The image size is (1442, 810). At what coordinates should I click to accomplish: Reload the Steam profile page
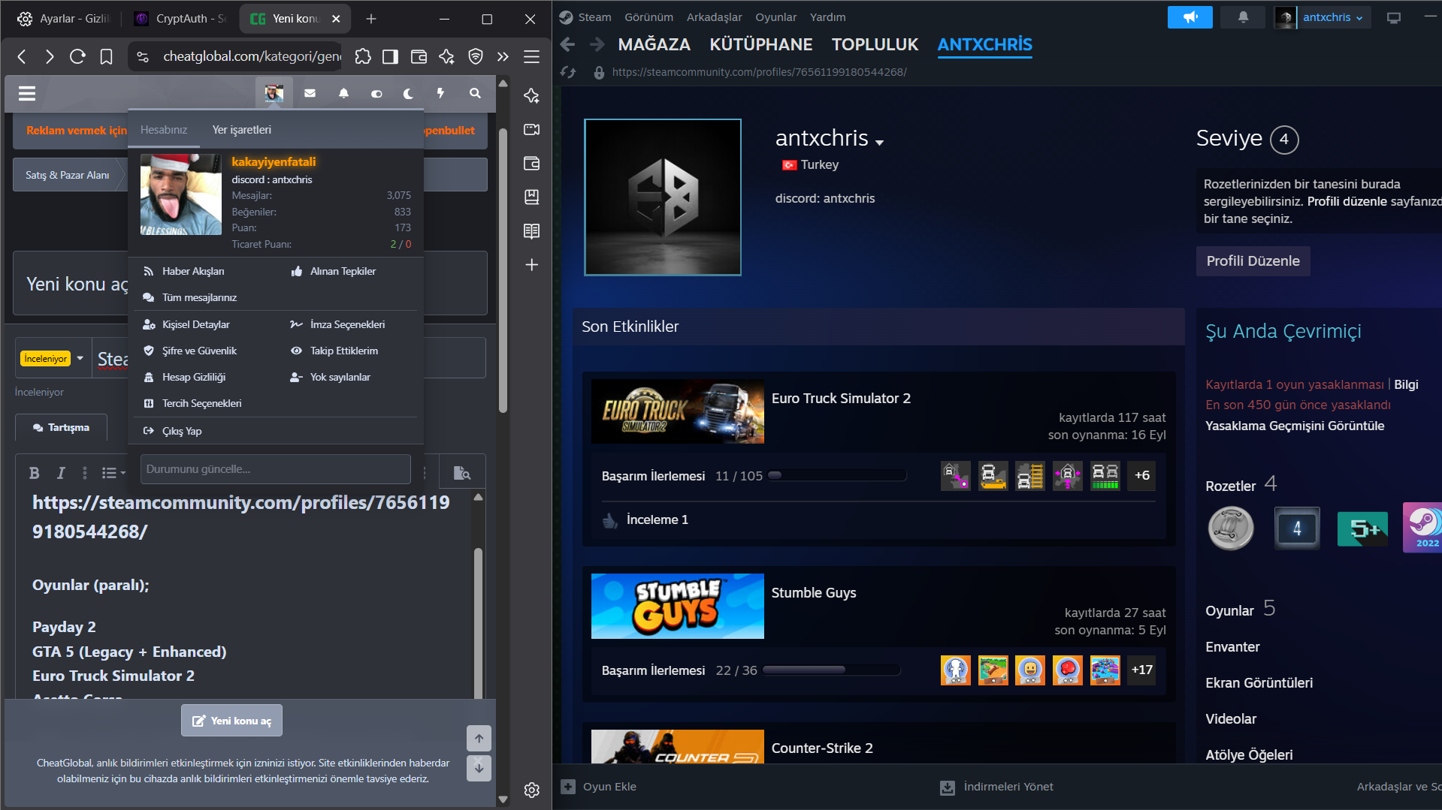pyautogui.click(x=568, y=72)
